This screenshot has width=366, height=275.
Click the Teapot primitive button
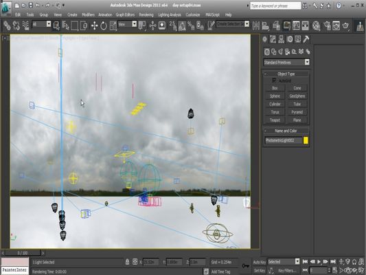[275, 120]
